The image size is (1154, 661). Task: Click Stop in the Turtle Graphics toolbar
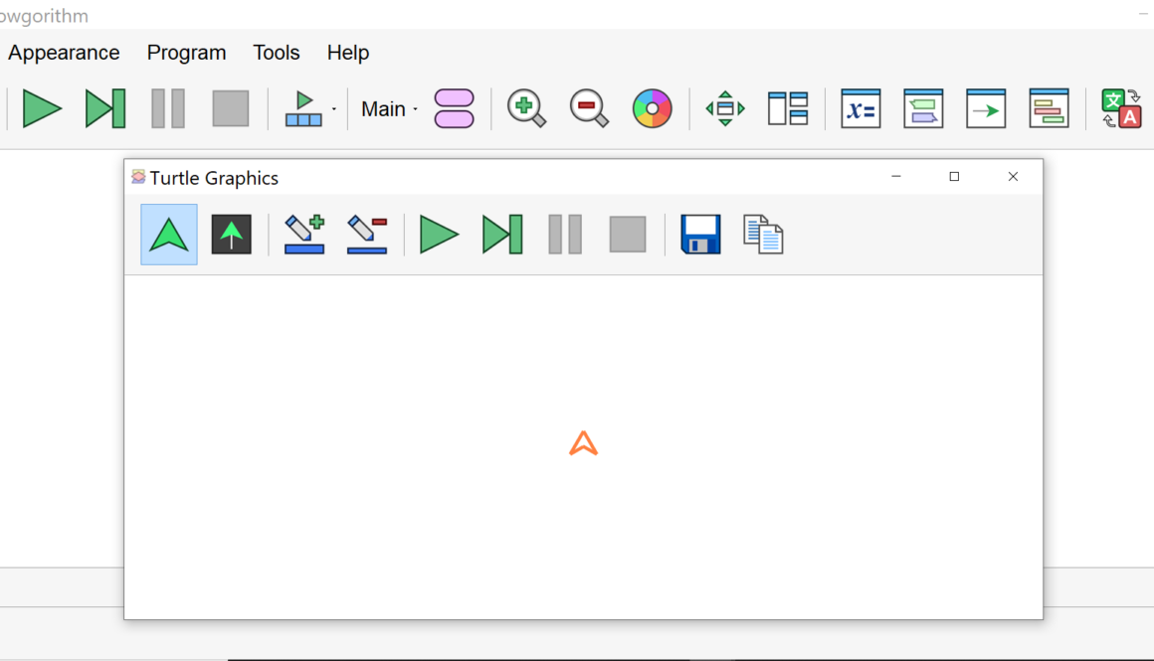tap(628, 235)
